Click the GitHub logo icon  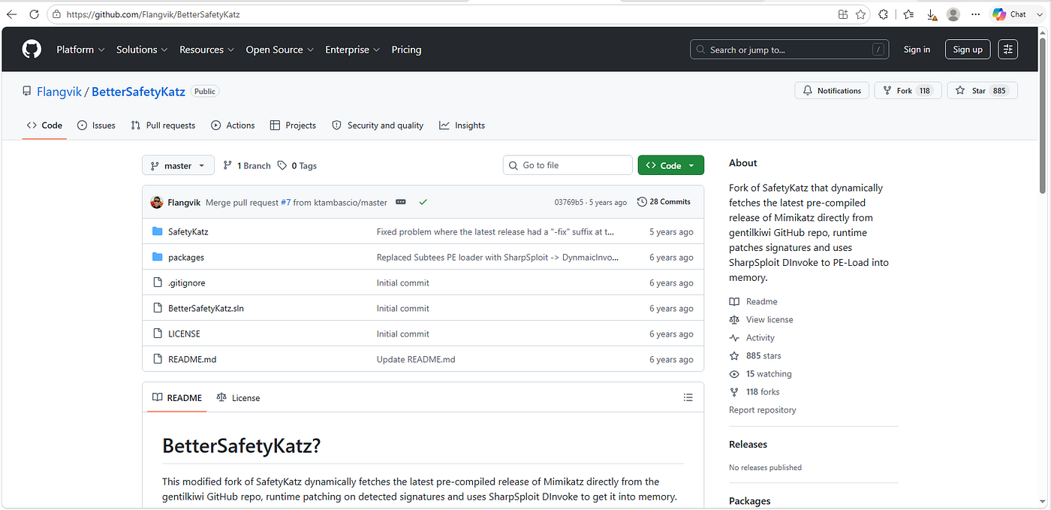click(x=32, y=50)
